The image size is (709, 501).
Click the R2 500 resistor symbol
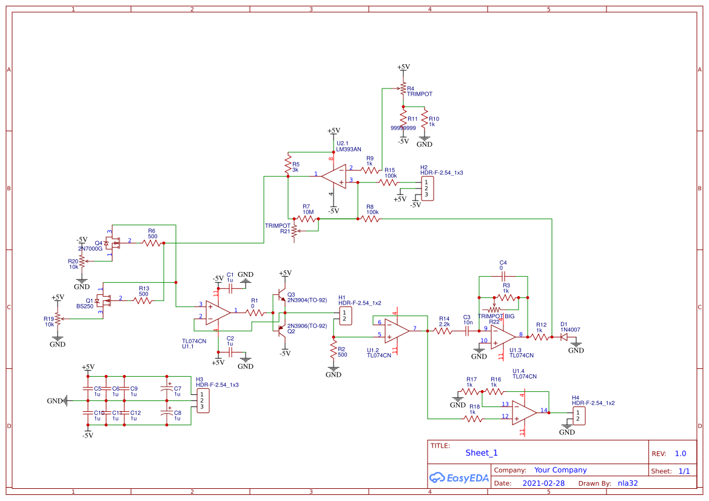[x=334, y=349]
